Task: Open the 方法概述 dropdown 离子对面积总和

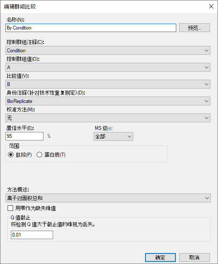Action: coord(108,198)
